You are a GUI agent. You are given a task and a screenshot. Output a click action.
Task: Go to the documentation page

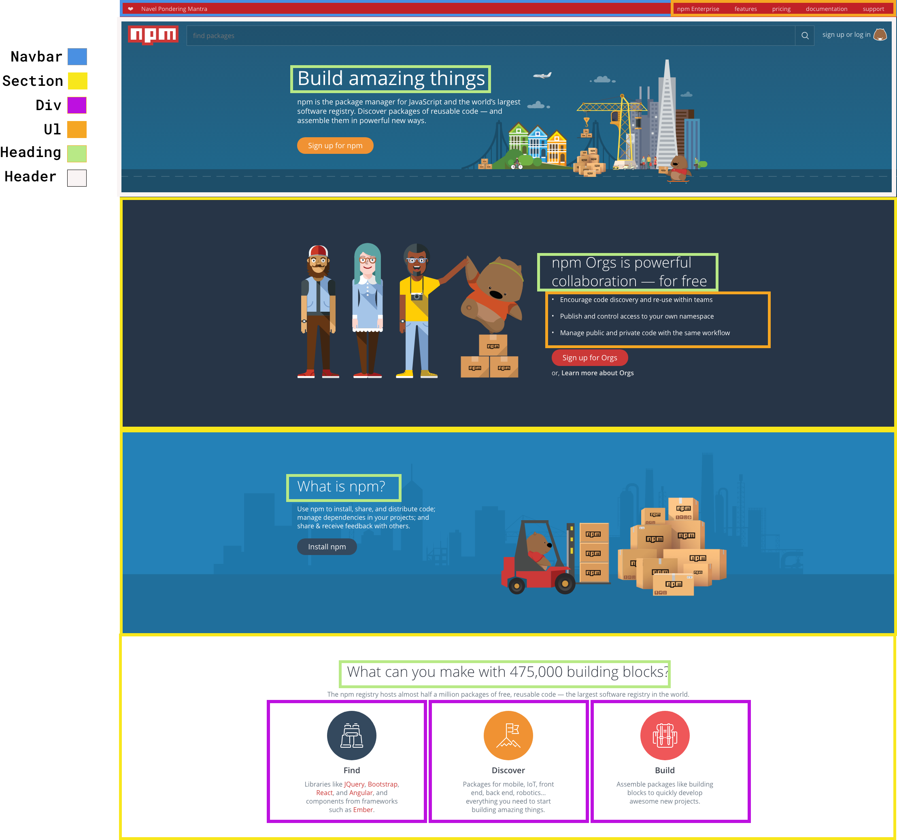pyautogui.click(x=826, y=9)
